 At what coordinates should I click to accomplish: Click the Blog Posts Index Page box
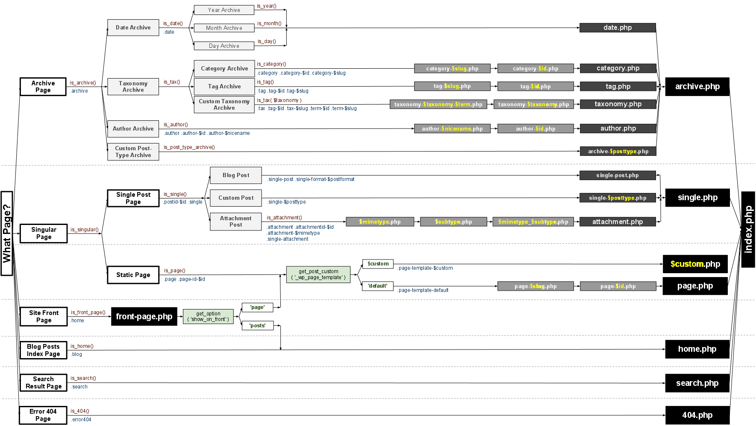pyautogui.click(x=44, y=350)
